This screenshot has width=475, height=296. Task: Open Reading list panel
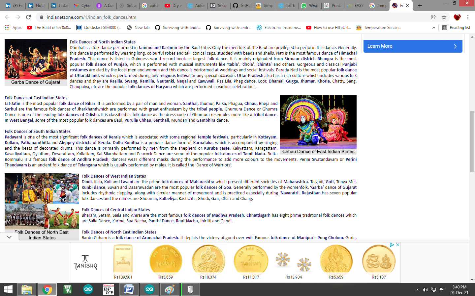pyautogui.click(x=456, y=28)
